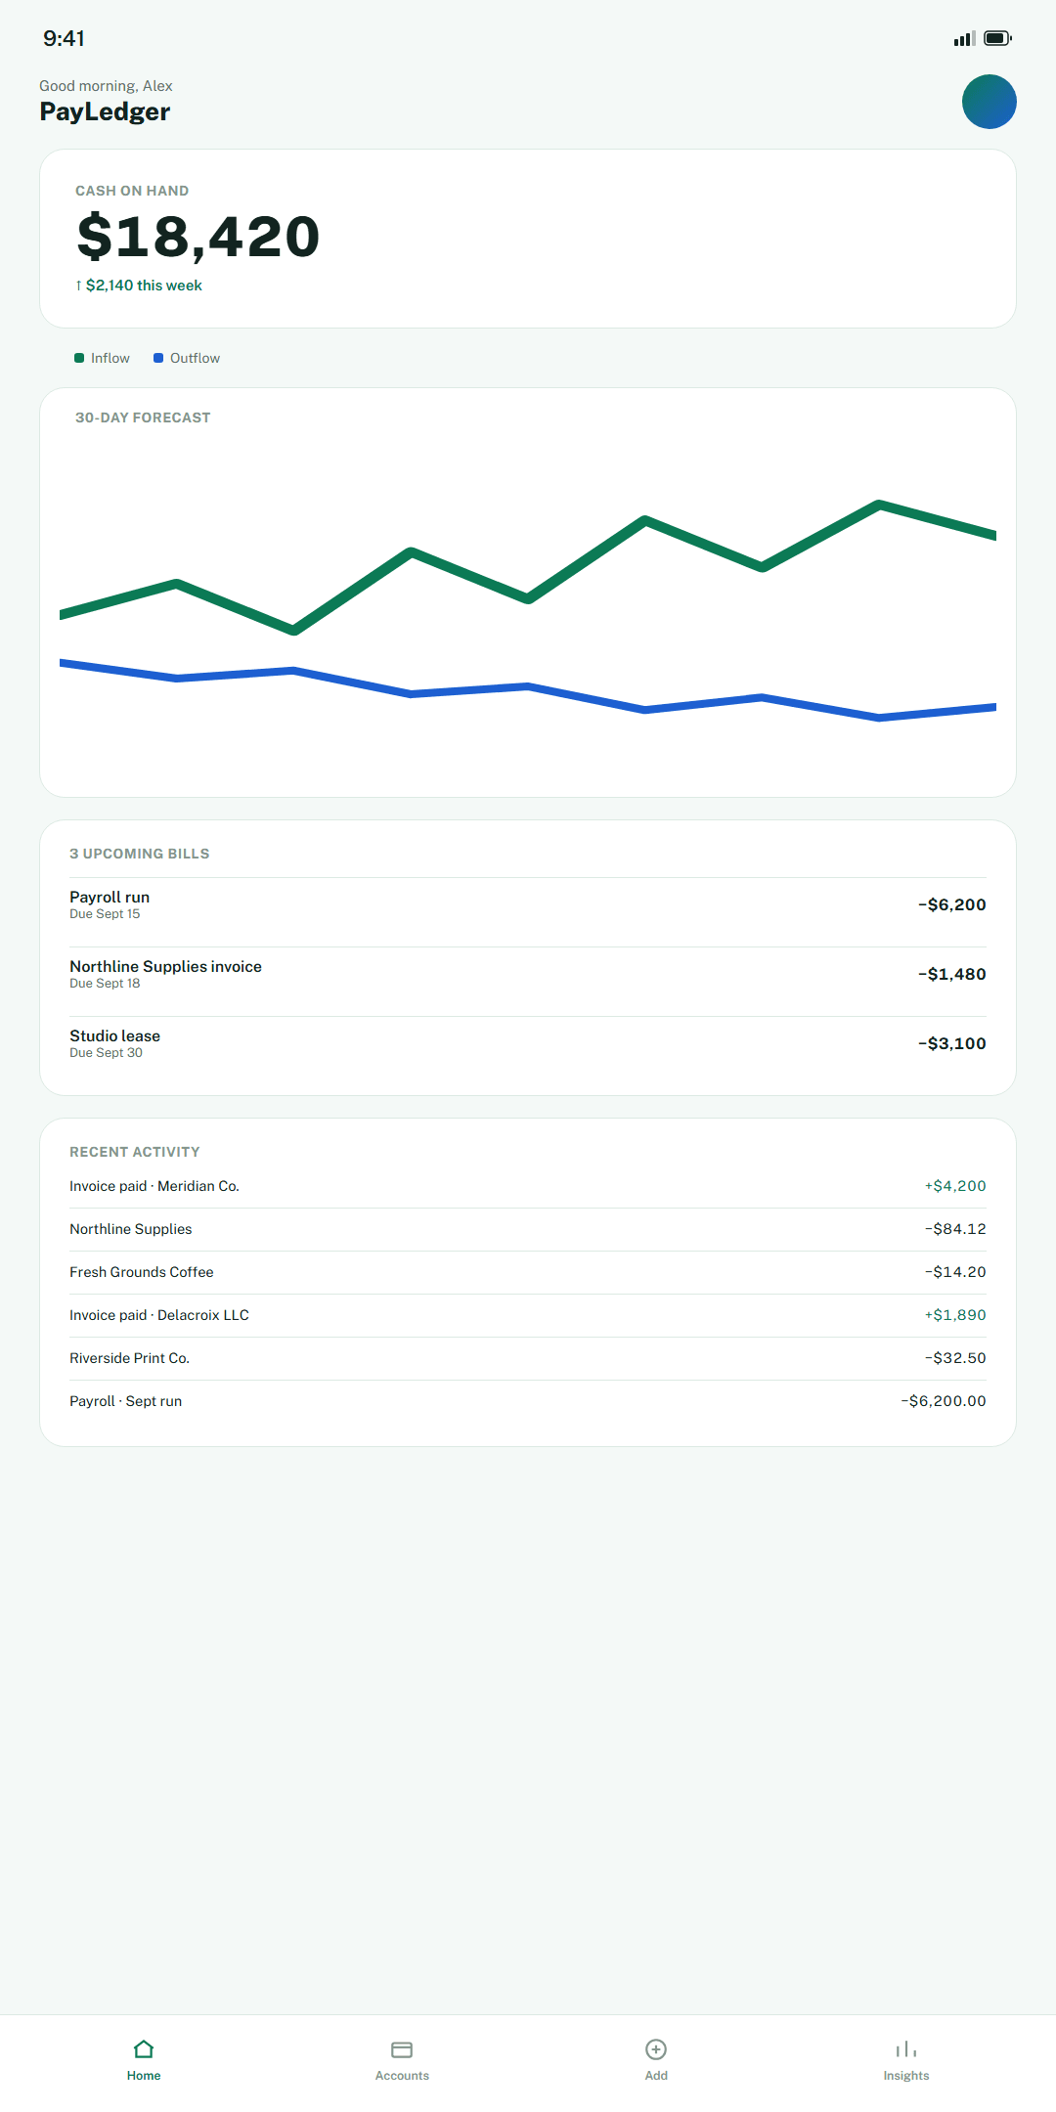Tap the 3 UPCOMING BILLS heading

(x=140, y=854)
